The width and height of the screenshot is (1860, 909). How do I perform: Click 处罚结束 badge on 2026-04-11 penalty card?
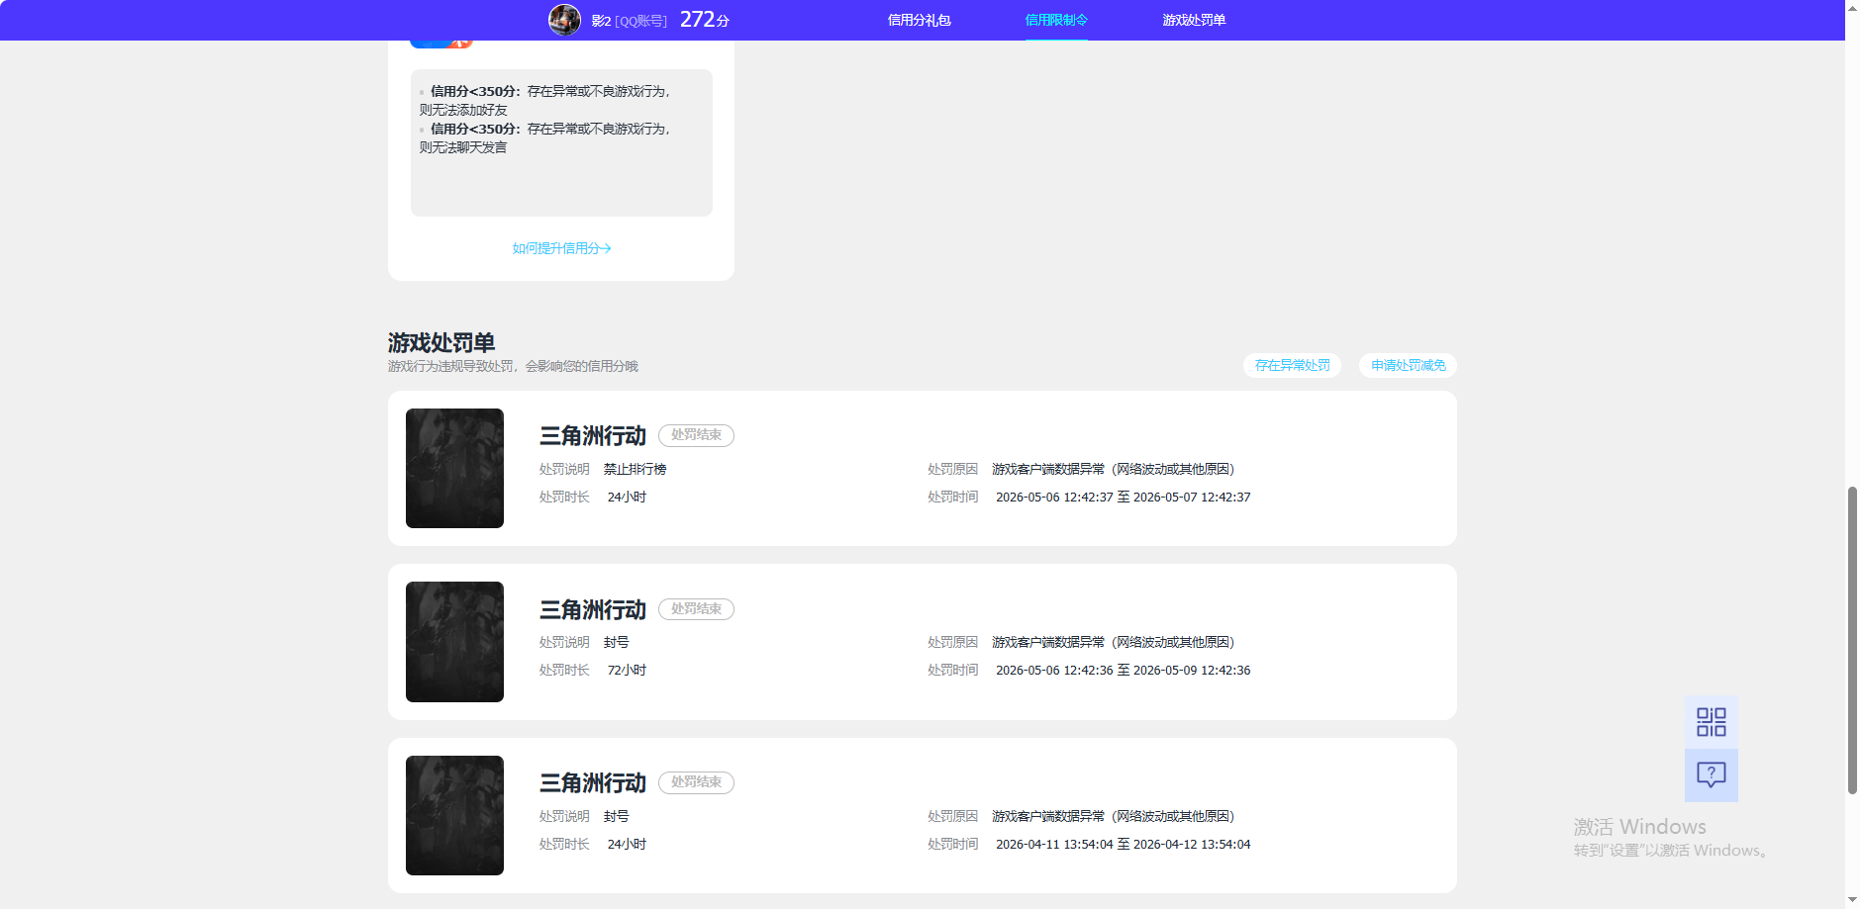pos(696,782)
